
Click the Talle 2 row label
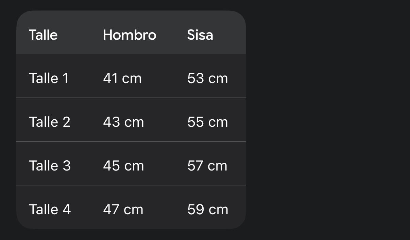click(x=50, y=122)
